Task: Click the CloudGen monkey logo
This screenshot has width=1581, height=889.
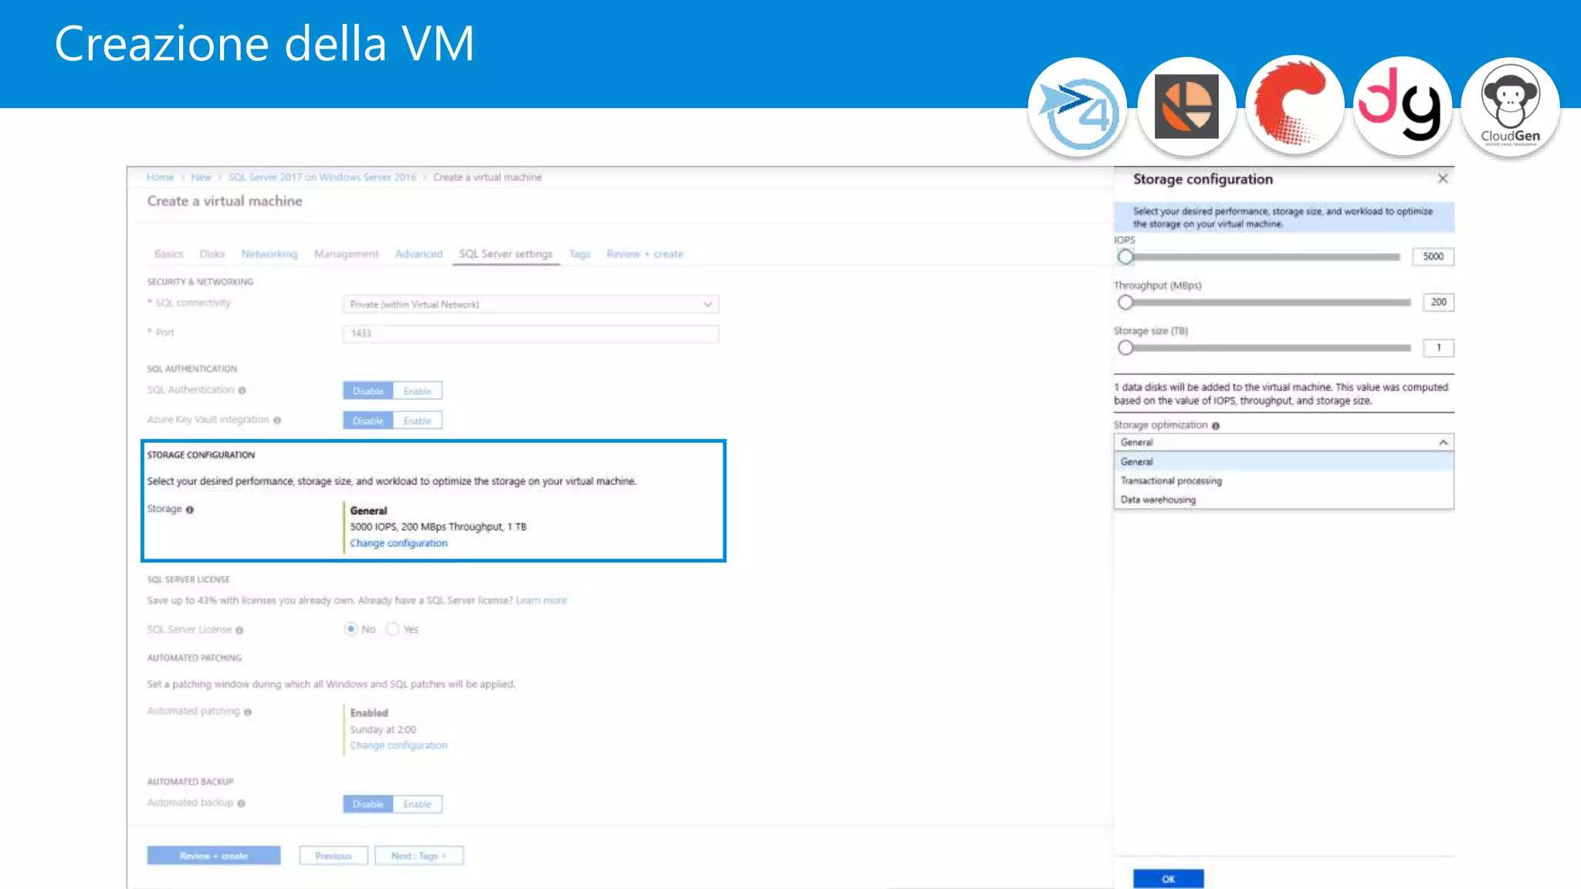Action: (1510, 106)
